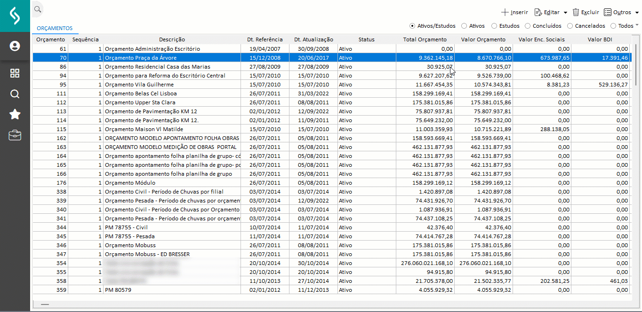Click the application logo in top-left corner
This screenshot has width=642, height=312.
pyautogui.click(x=15, y=16)
